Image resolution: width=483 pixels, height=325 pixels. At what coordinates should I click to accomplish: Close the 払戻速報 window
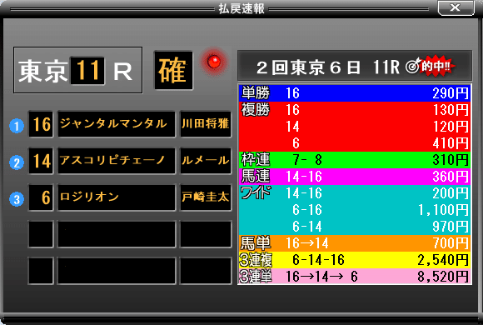(456, 7)
